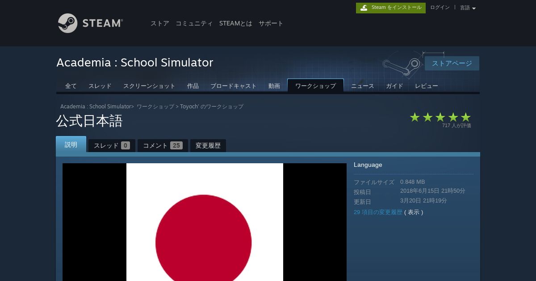This screenshot has height=281, width=536.
Task: Click the Japanese flag preview image
Action: point(205,222)
